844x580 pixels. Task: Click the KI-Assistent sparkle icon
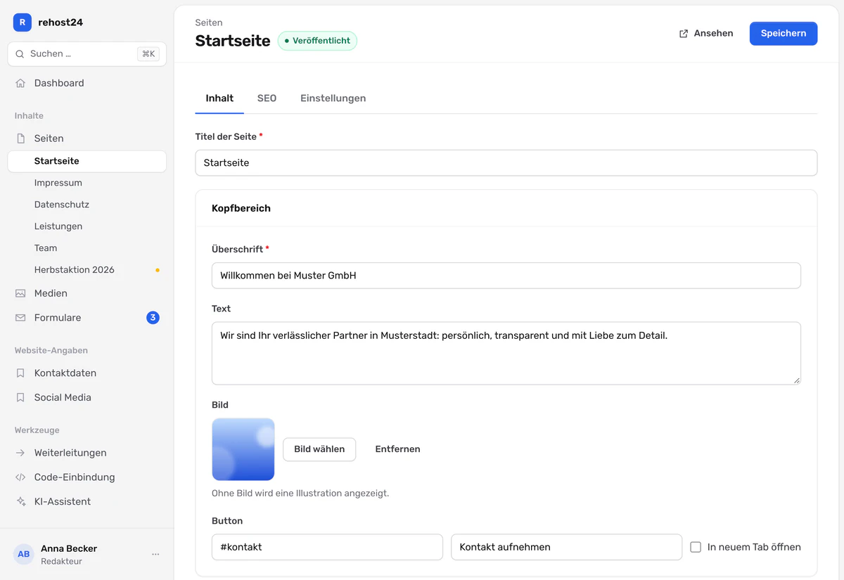tap(20, 501)
